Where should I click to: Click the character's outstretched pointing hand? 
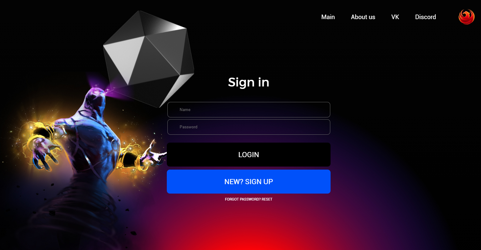click(153, 155)
